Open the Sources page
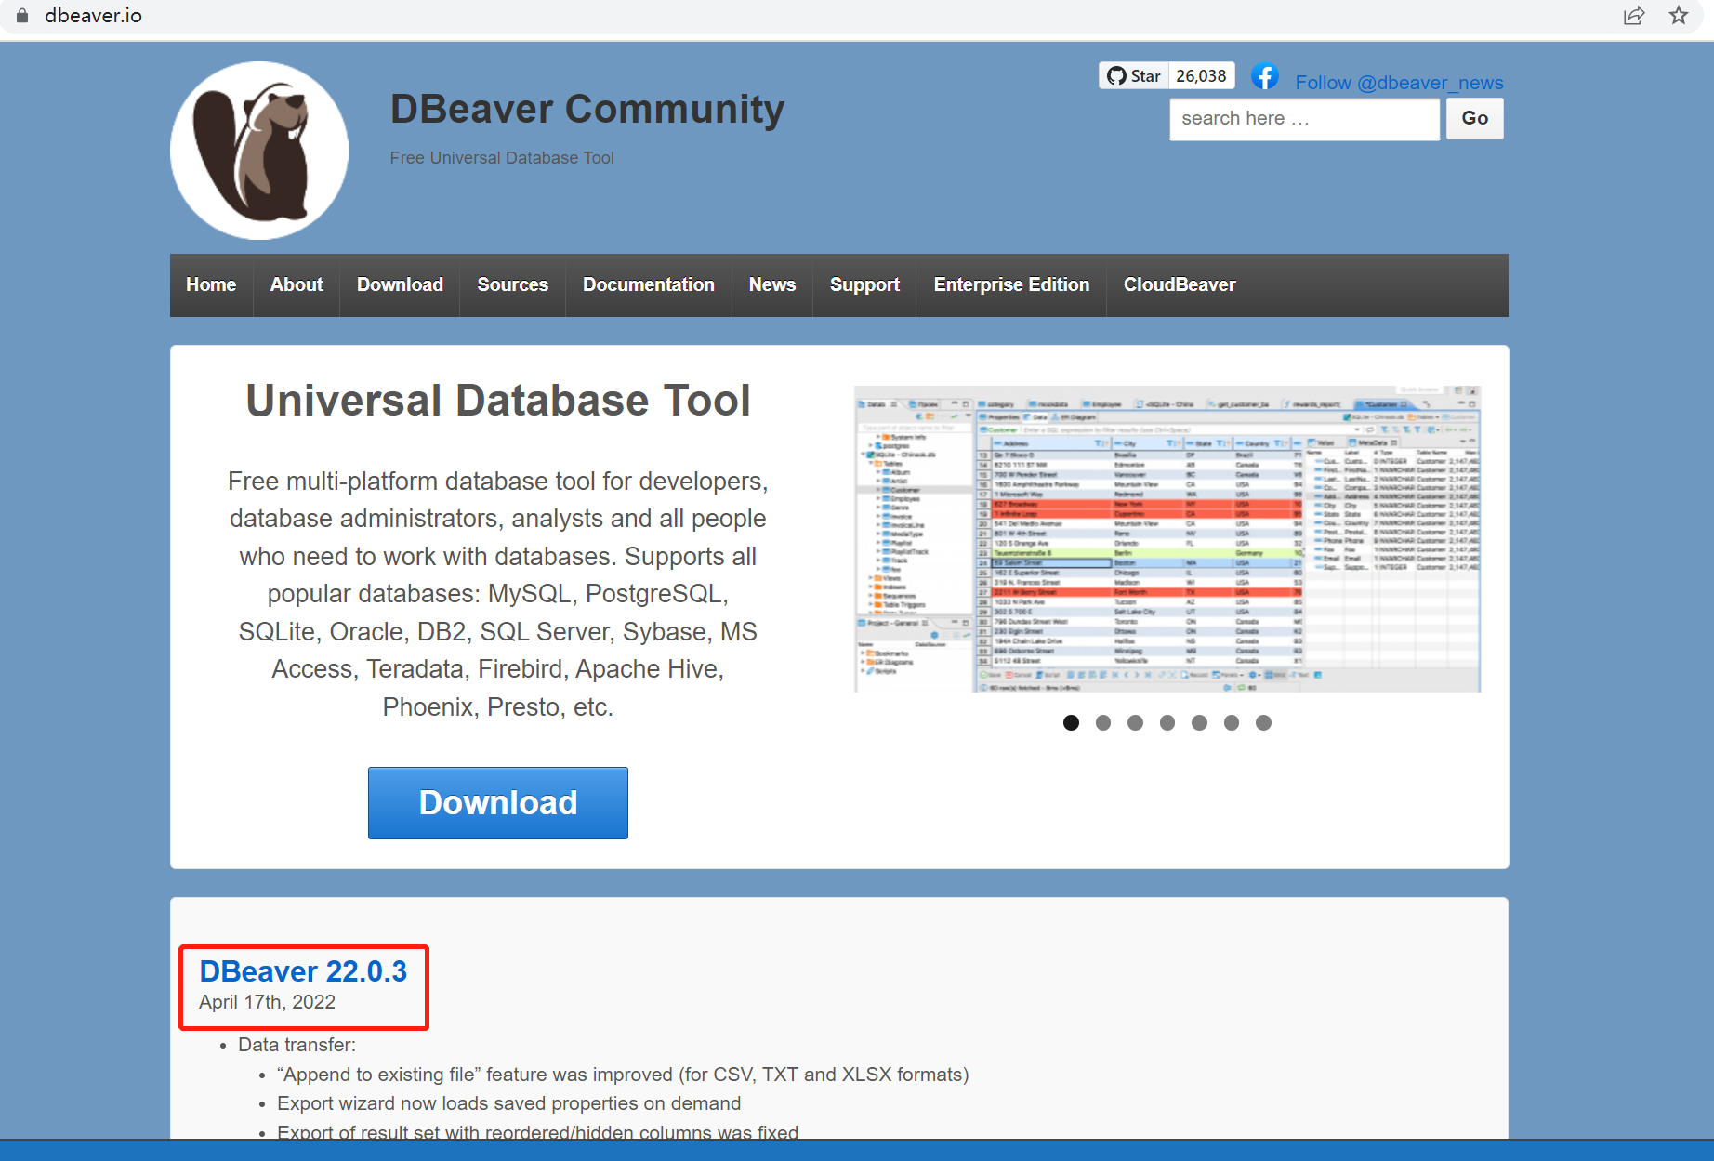This screenshot has height=1161, width=1714. (x=512, y=284)
